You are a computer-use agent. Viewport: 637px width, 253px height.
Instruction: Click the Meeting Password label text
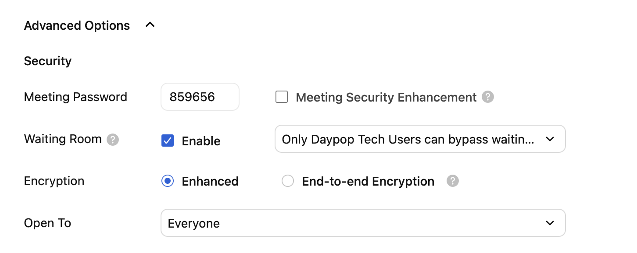[x=75, y=97]
